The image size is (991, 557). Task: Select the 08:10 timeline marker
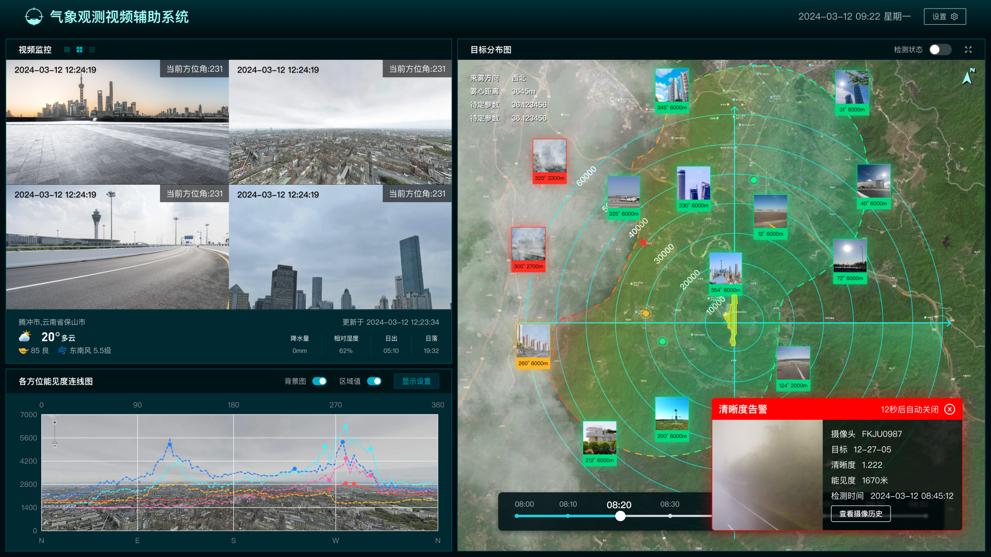coord(568,516)
